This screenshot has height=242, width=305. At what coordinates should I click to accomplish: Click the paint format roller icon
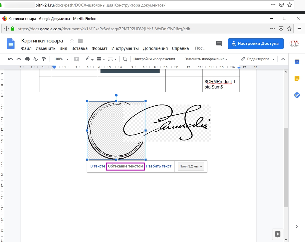(x=44, y=59)
